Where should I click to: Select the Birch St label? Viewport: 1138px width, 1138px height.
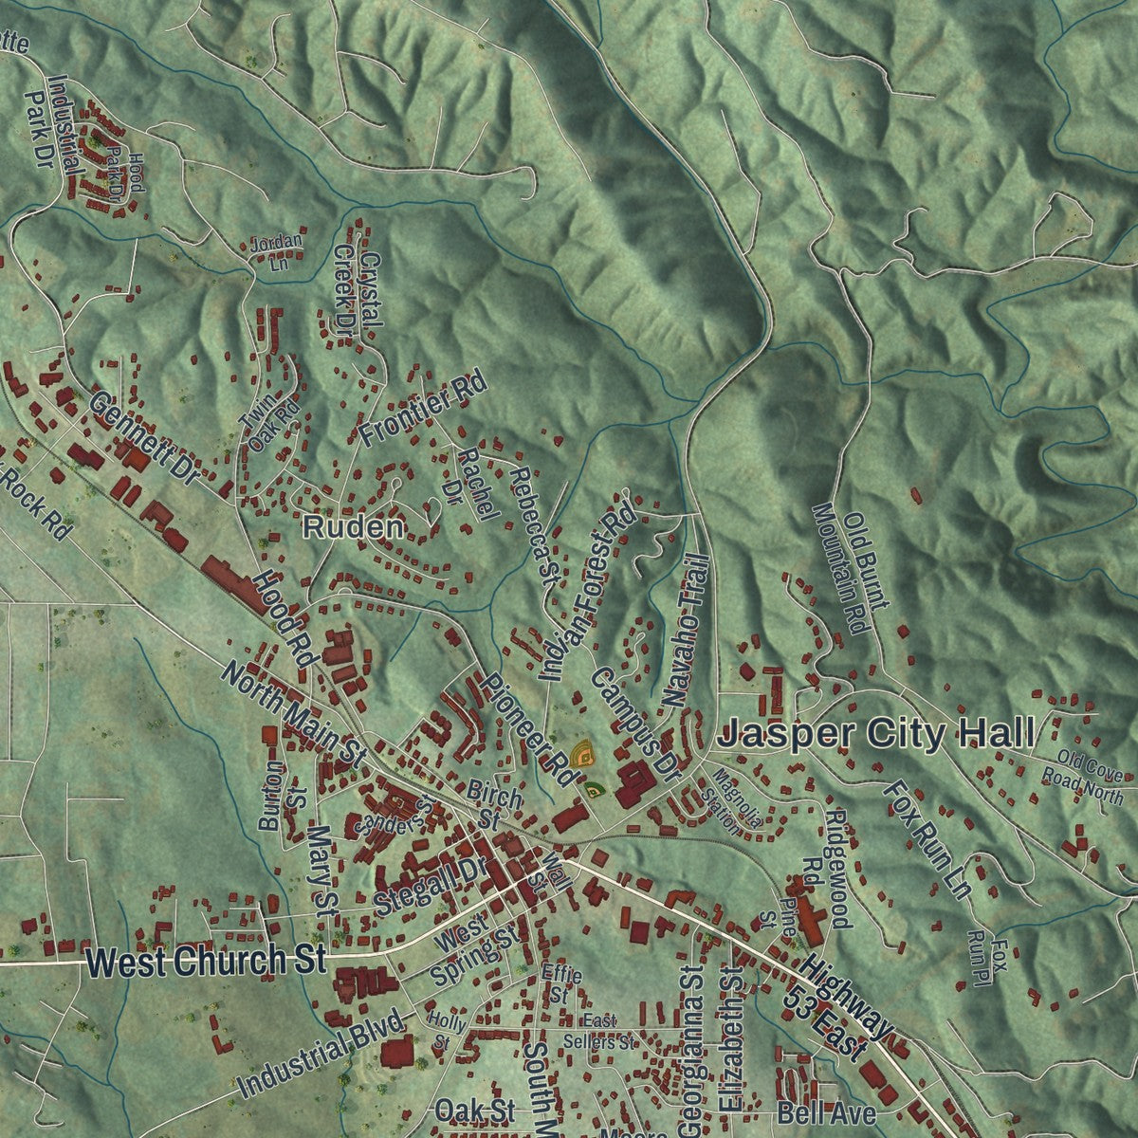[493, 805]
